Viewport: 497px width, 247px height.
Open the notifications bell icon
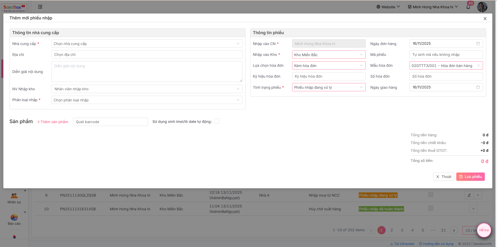pos(468,7)
